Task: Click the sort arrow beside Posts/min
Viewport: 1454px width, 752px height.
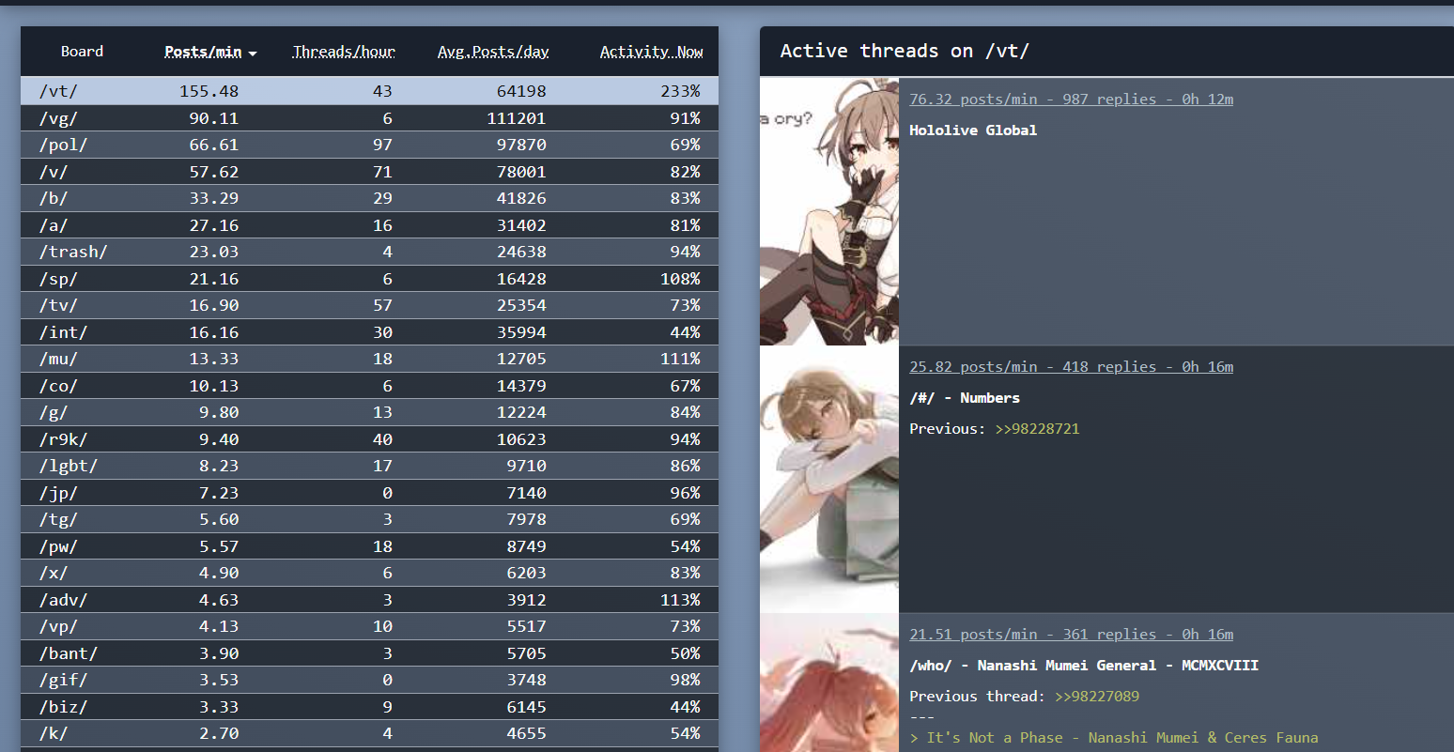Action: pos(253,54)
